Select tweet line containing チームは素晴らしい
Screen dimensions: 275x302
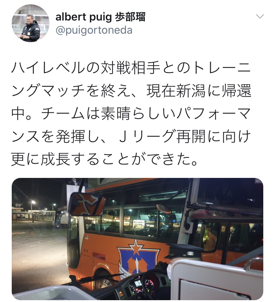point(131,113)
